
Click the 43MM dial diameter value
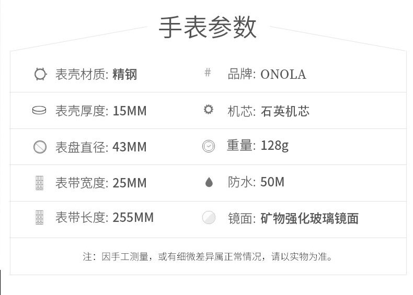[x=129, y=147]
